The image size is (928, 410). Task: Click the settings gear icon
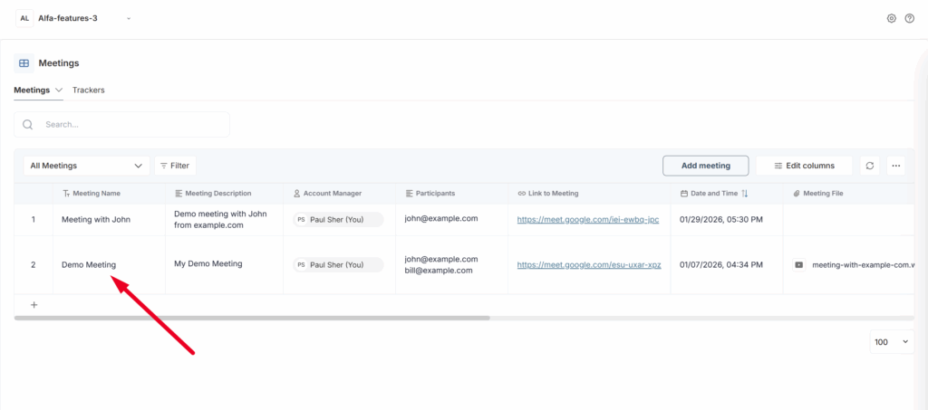(x=892, y=18)
